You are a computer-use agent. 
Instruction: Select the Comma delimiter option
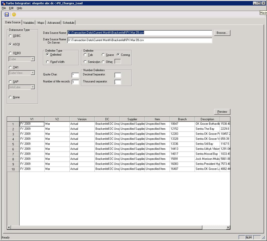118,55
